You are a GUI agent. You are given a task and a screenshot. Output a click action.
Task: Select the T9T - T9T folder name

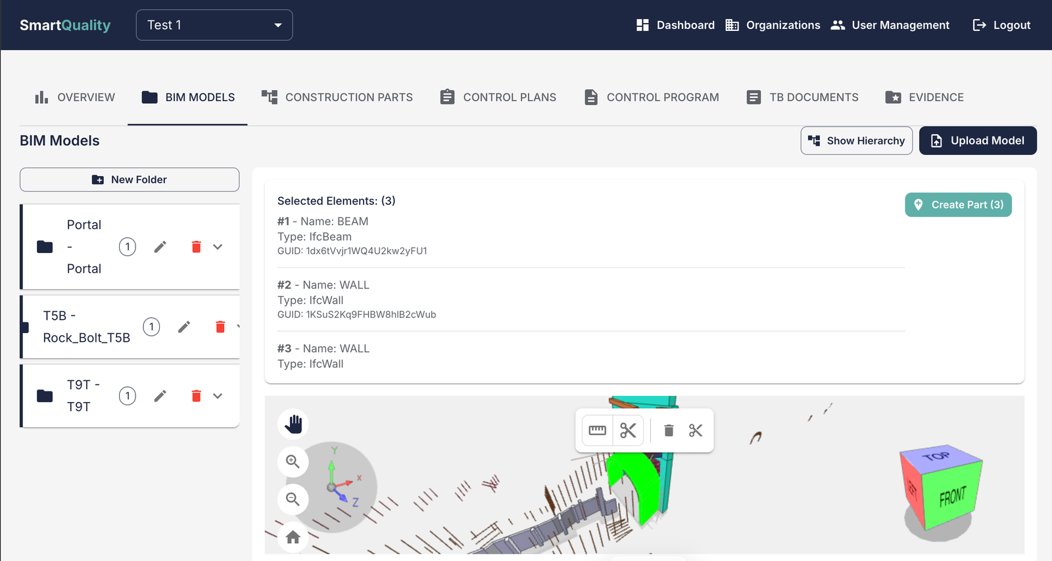click(84, 395)
